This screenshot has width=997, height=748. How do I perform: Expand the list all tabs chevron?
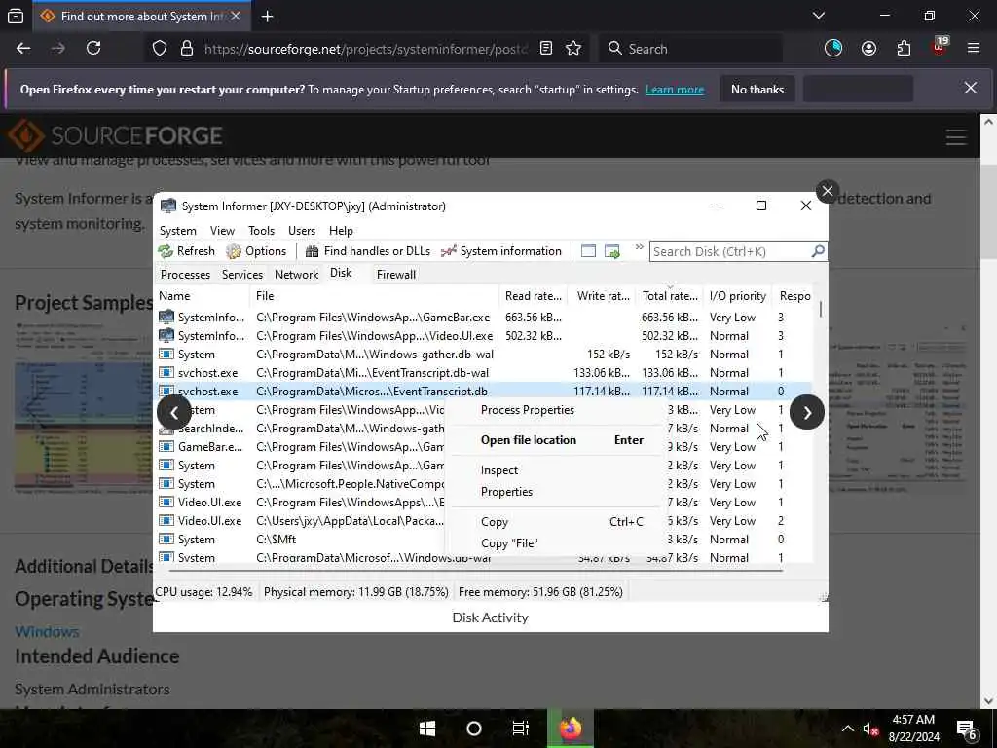tap(818, 16)
